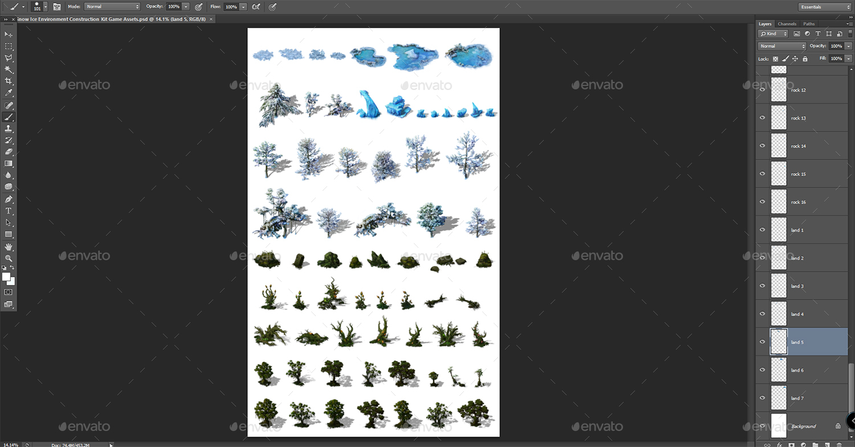Hide the land 5 layer
The width and height of the screenshot is (855, 447).
click(x=762, y=342)
